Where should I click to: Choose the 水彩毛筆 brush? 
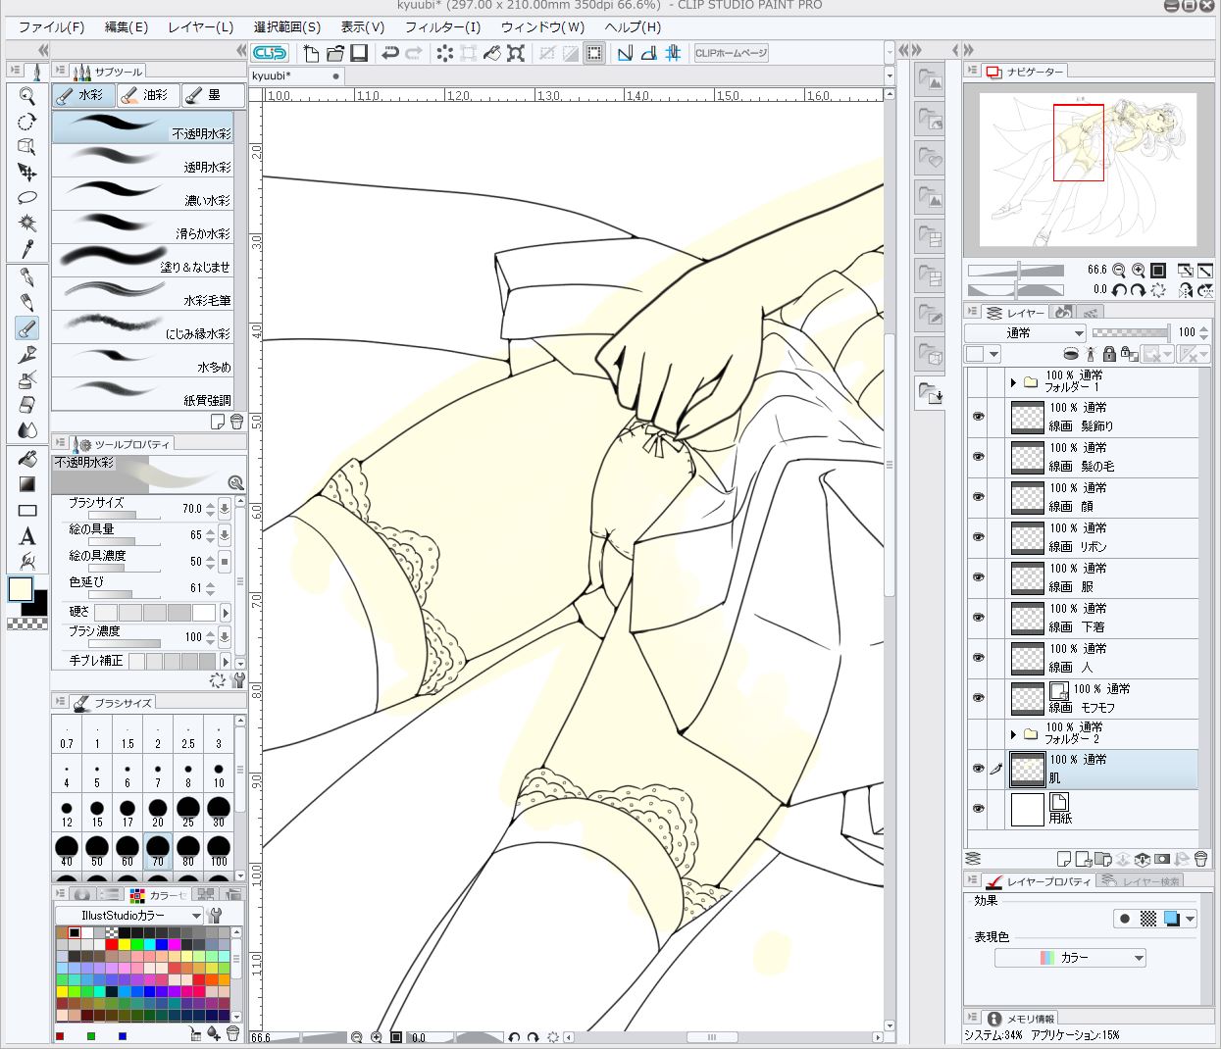click(142, 294)
